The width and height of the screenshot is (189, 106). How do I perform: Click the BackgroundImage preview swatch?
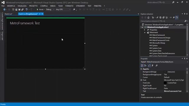165,72
